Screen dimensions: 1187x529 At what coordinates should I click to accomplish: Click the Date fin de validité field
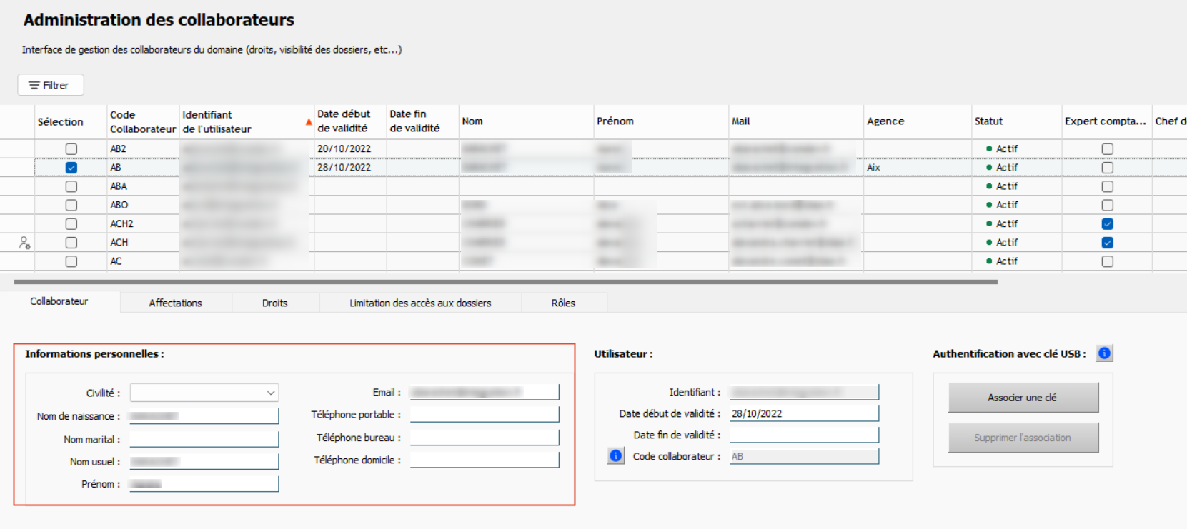click(803, 435)
